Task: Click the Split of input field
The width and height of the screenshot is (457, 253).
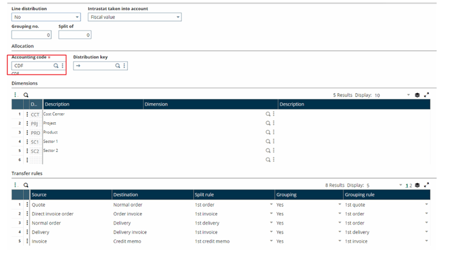Action: [x=74, y=35]
